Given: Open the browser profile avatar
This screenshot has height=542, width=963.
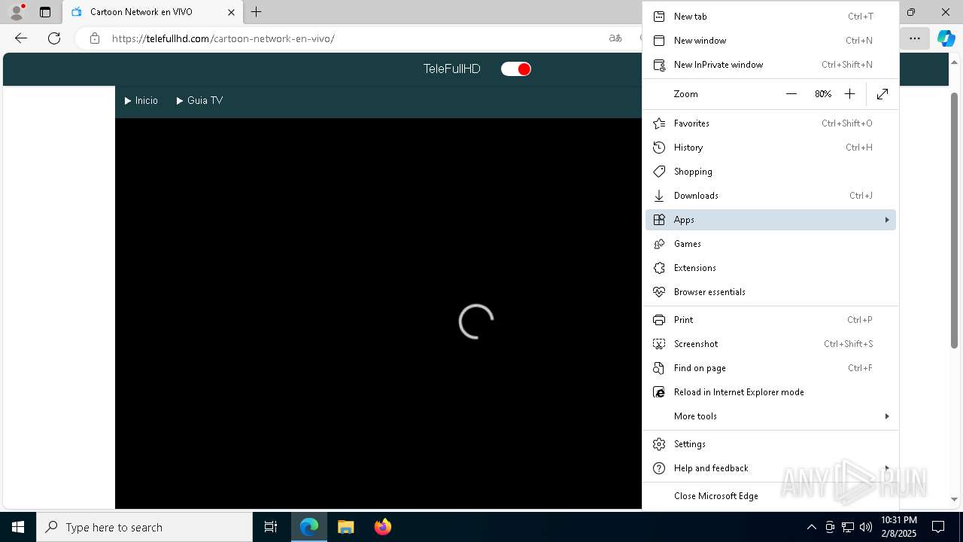Looking at the screenshot, I should [x=17, y=12].
